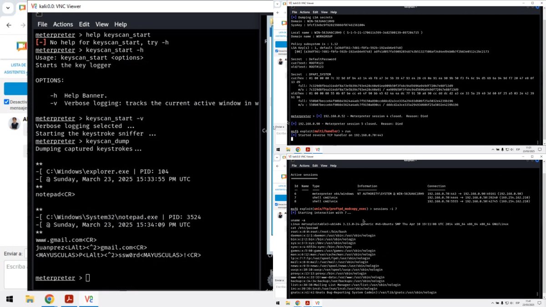Open File Explorer icon under LSA secrets window

(x=288, y=149)
